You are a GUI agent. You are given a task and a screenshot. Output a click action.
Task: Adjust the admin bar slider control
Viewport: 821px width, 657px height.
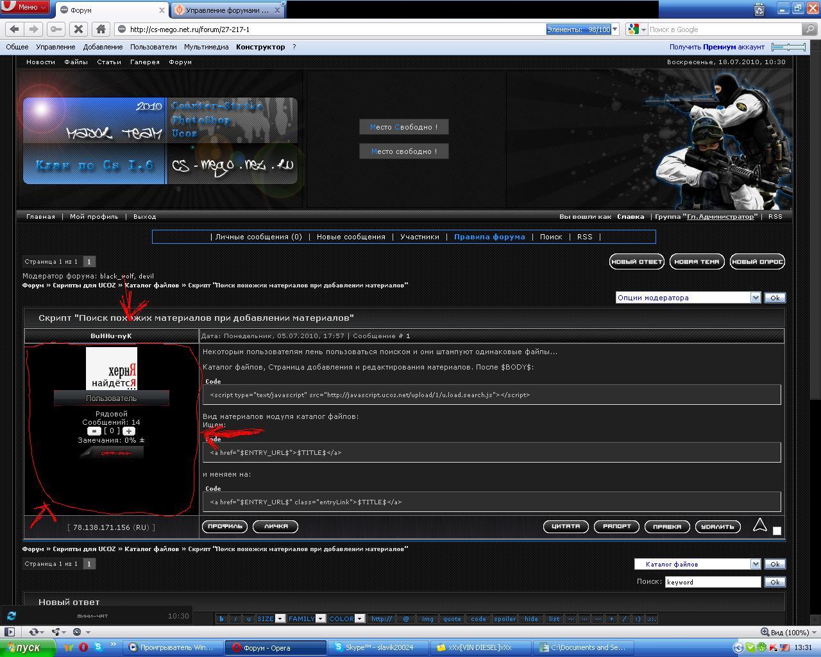pyautogui.click(x=788, y=47)
